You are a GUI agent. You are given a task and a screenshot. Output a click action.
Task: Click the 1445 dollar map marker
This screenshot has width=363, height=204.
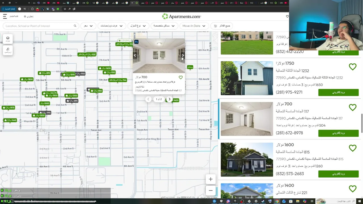coord(10,120)
